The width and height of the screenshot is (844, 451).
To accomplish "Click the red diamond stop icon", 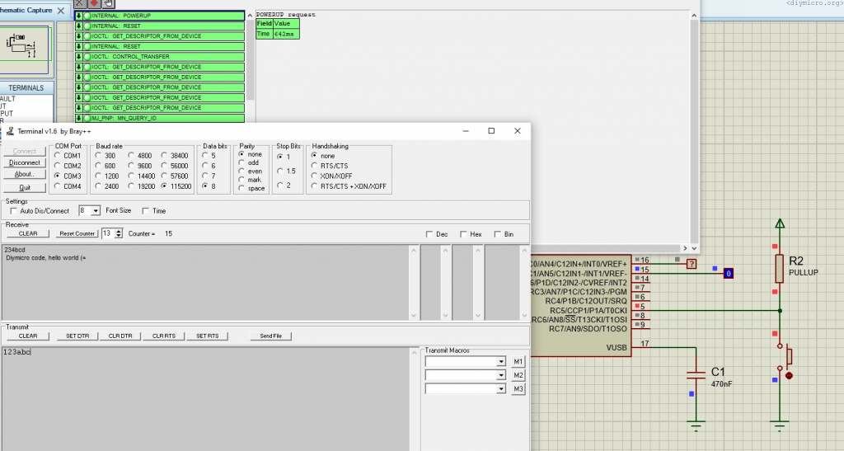I will 94,3.
